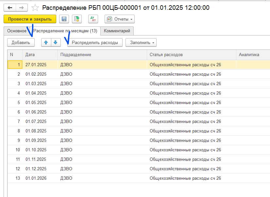Viewport: 270px width, 197px height.
Task: Move selected row down with blue arrow
Action: coord(55,42)
